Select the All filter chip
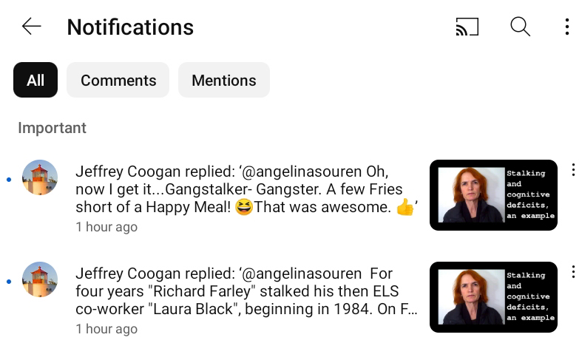 tap(35, 80)
